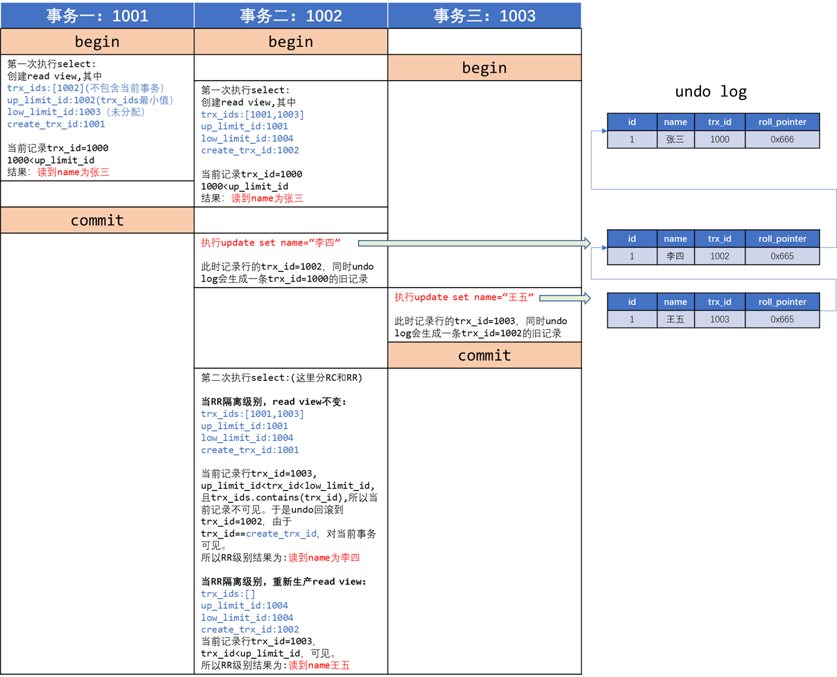Click 此时记录行的trx_id=1003 description text
837x677 pixels.
(481, 327)
